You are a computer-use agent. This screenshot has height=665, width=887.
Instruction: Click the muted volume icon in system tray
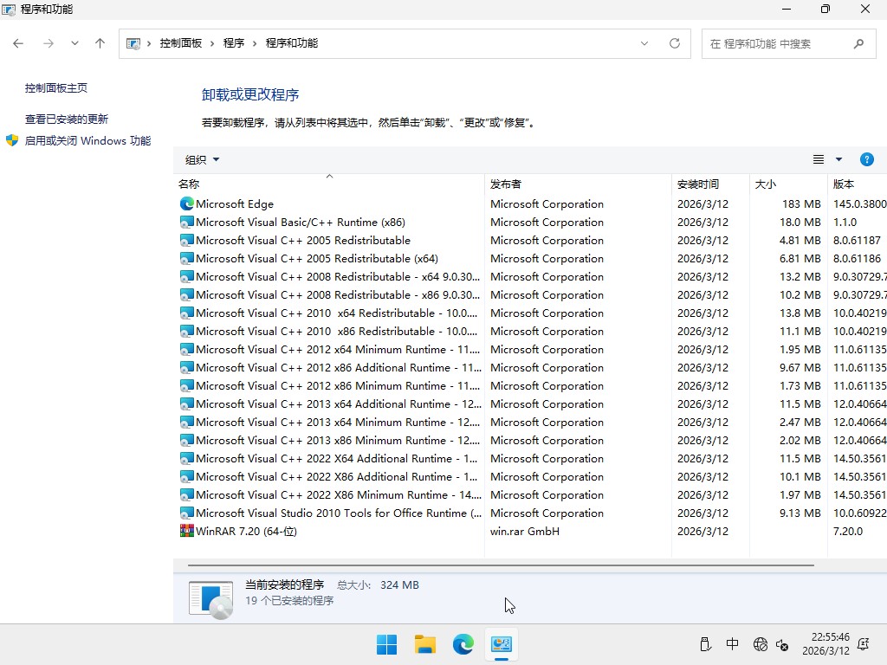784,647
